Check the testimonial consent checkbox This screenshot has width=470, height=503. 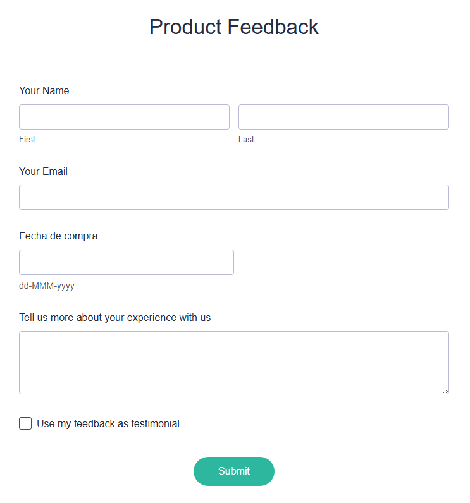click(25, 423)
